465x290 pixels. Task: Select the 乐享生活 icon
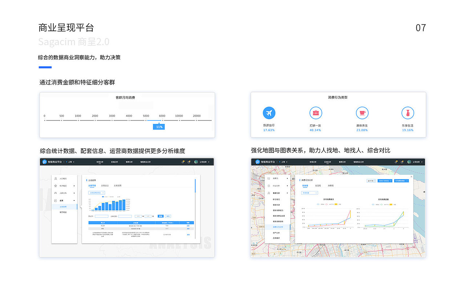[x=408, y=113]
